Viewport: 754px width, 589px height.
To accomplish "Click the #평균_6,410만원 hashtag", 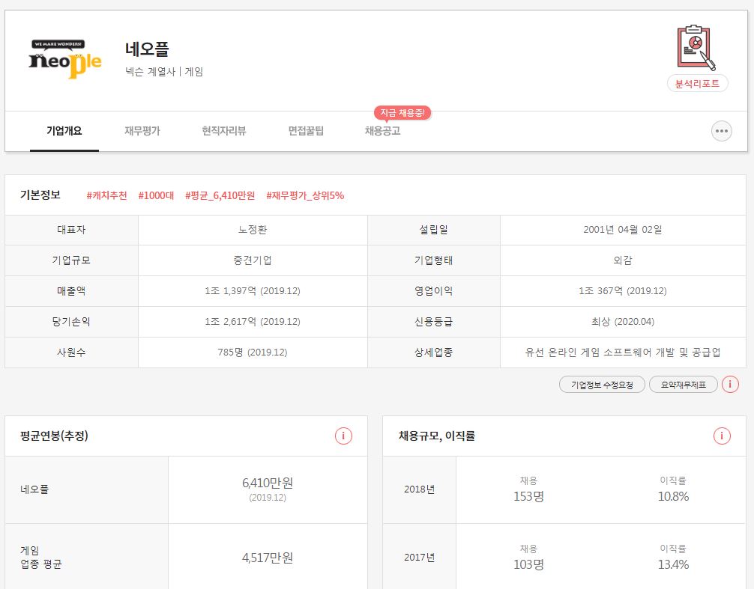I will [x=220, y=195].
